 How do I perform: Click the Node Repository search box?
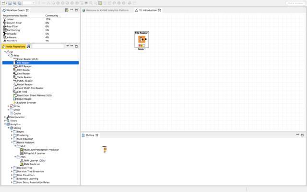coord(48,47)
